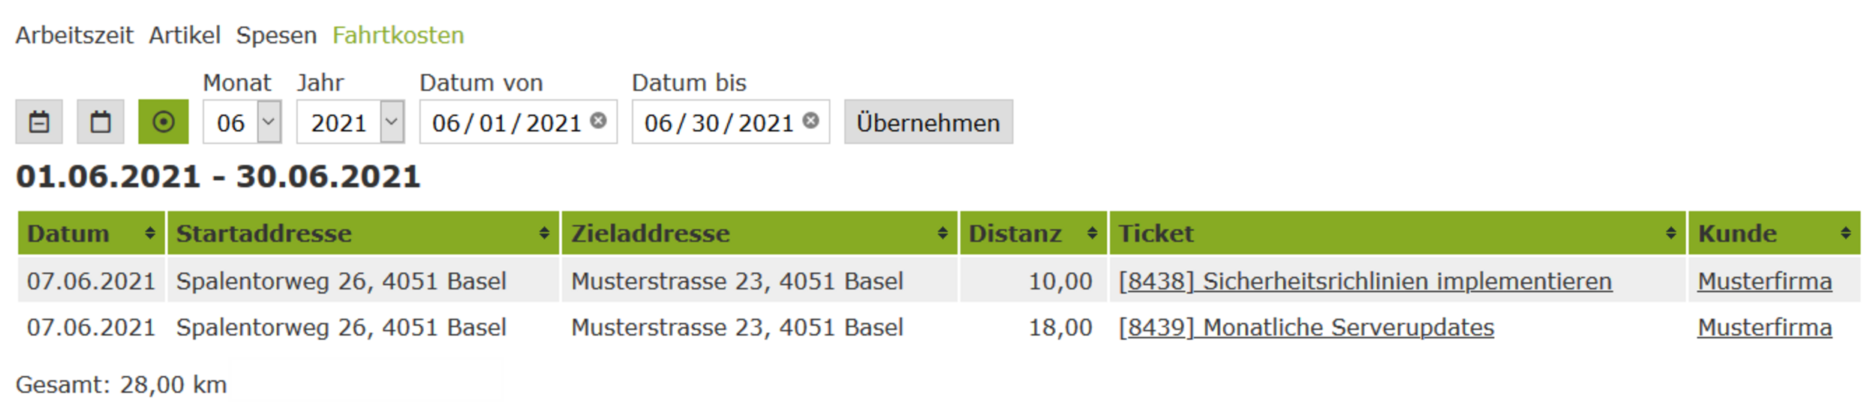Image resolution: width=1876 pixels, height=411 pixels.
Task: Open the Artikel tab
Action: pos(185,35)
